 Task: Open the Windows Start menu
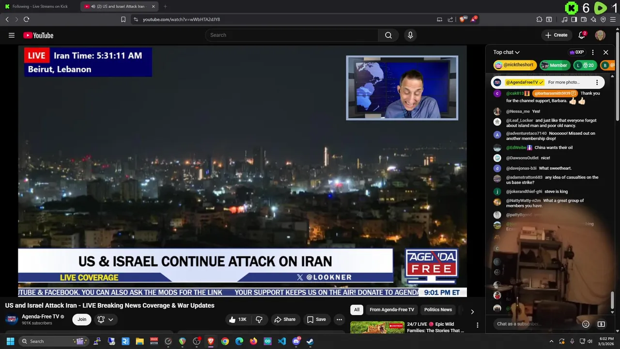10,341
